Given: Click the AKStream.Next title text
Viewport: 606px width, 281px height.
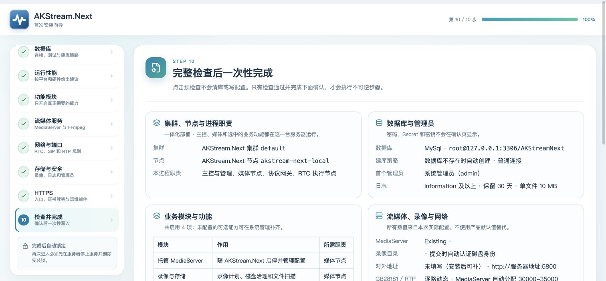Looking at the screenshot, I should (x=63, y=16).
